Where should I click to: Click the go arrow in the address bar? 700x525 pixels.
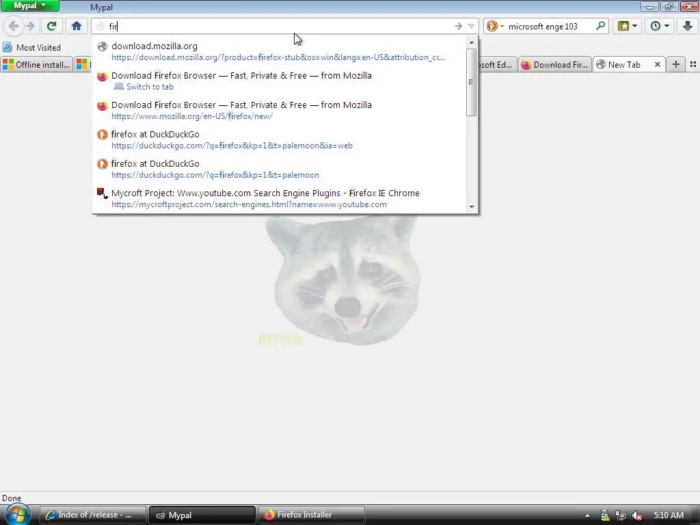(459, 27)
